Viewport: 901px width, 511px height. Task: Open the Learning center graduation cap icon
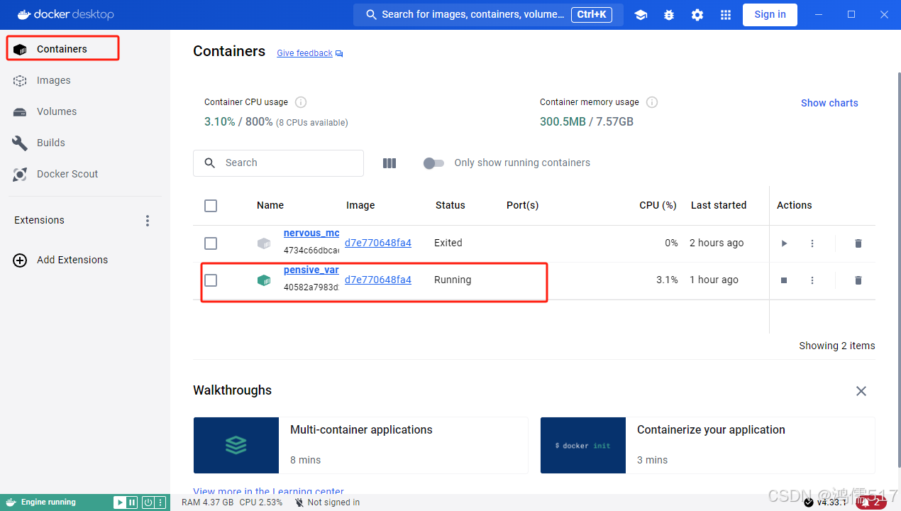(x=641, y=15)
